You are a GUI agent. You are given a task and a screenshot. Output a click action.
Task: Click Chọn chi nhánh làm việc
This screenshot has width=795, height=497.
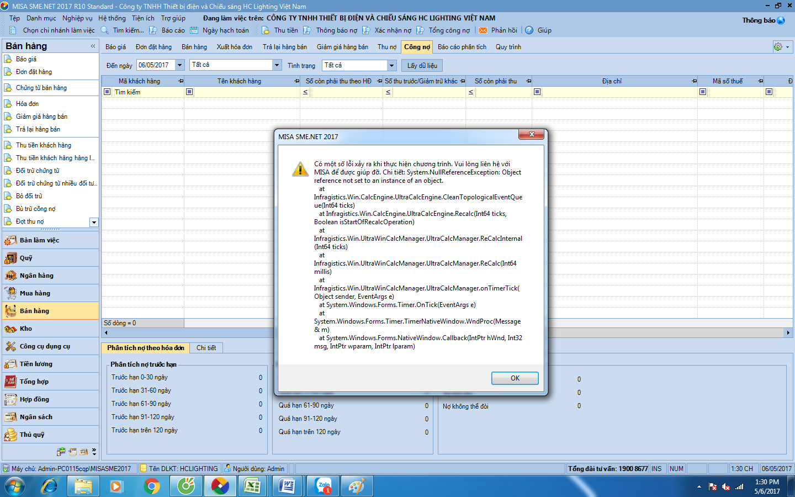[x=52, y=30]
